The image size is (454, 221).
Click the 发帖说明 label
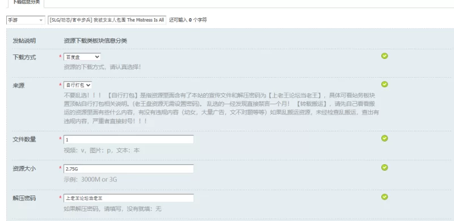24,41
